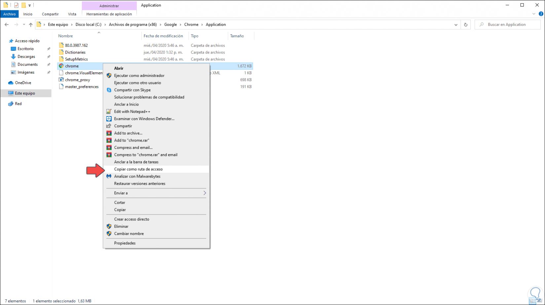Viewport: 545px width, 305px height.
Task: Choose Ejecutar como administrador
Action: point(156,76)
